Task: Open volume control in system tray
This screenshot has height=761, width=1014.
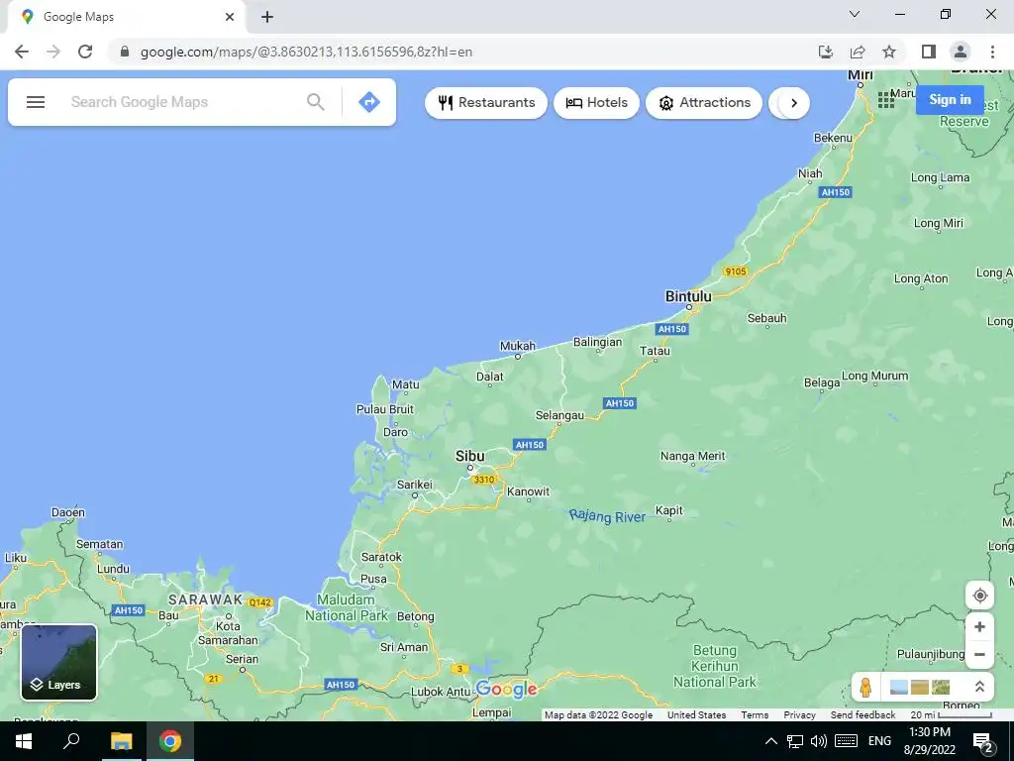Action: [819, 741]
